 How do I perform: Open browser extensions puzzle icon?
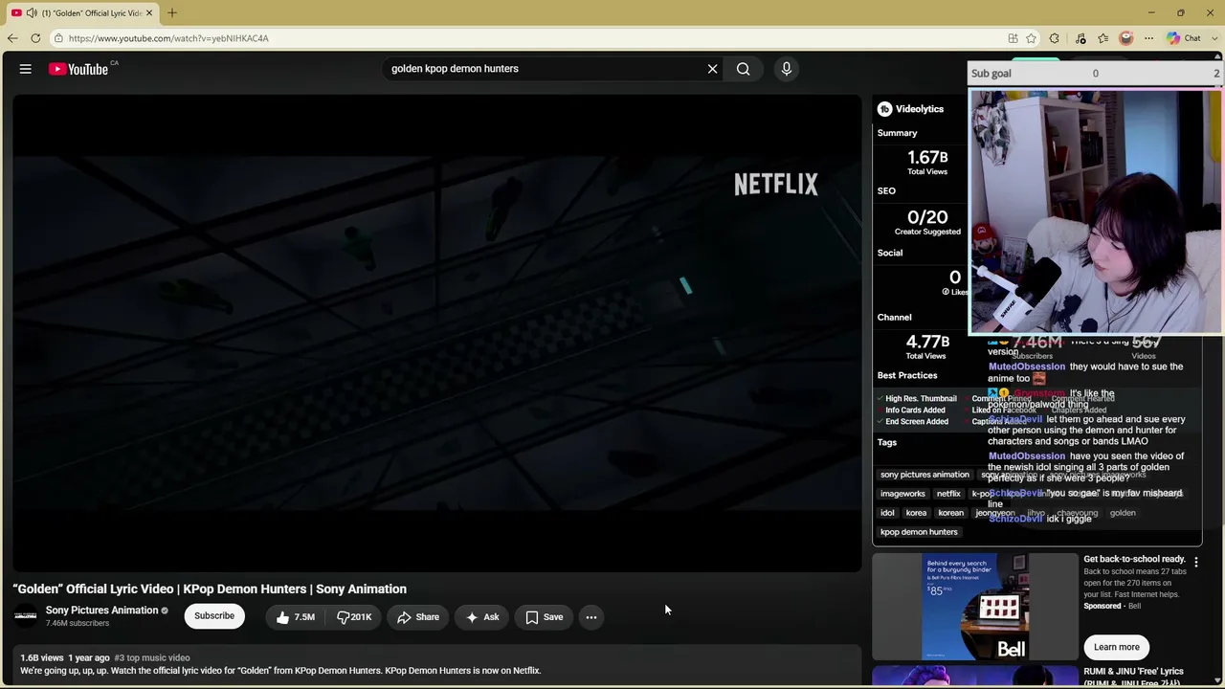click(1055, 38)
